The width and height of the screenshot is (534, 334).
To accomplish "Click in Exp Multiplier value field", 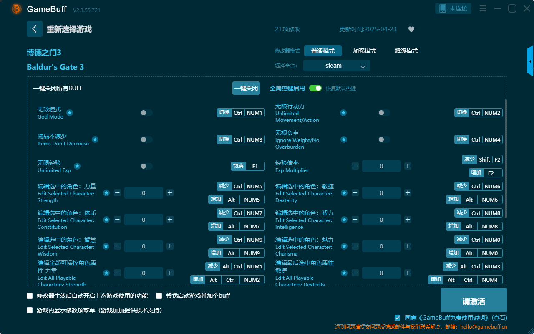I will tap(381, 166).
